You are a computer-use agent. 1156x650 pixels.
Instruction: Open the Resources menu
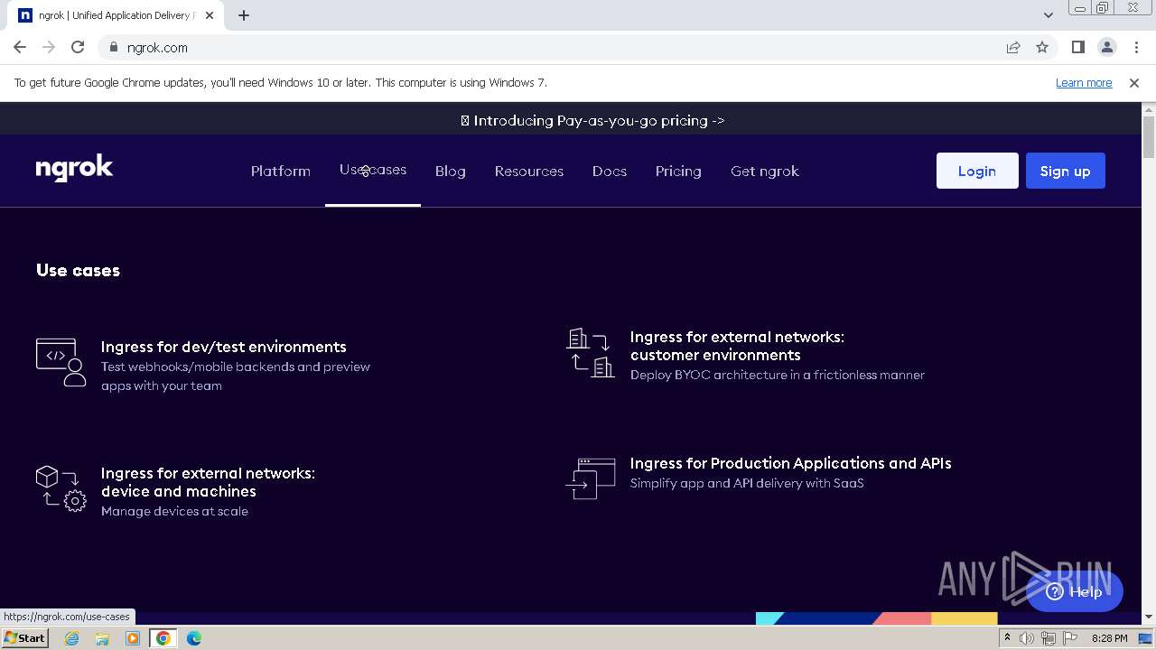click(529, 171)
